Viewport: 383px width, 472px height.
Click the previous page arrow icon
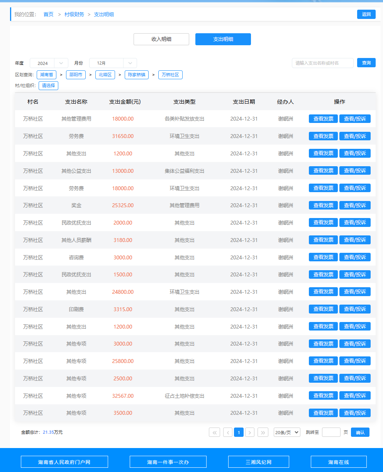pyautogui.click(x=228, y=432)
